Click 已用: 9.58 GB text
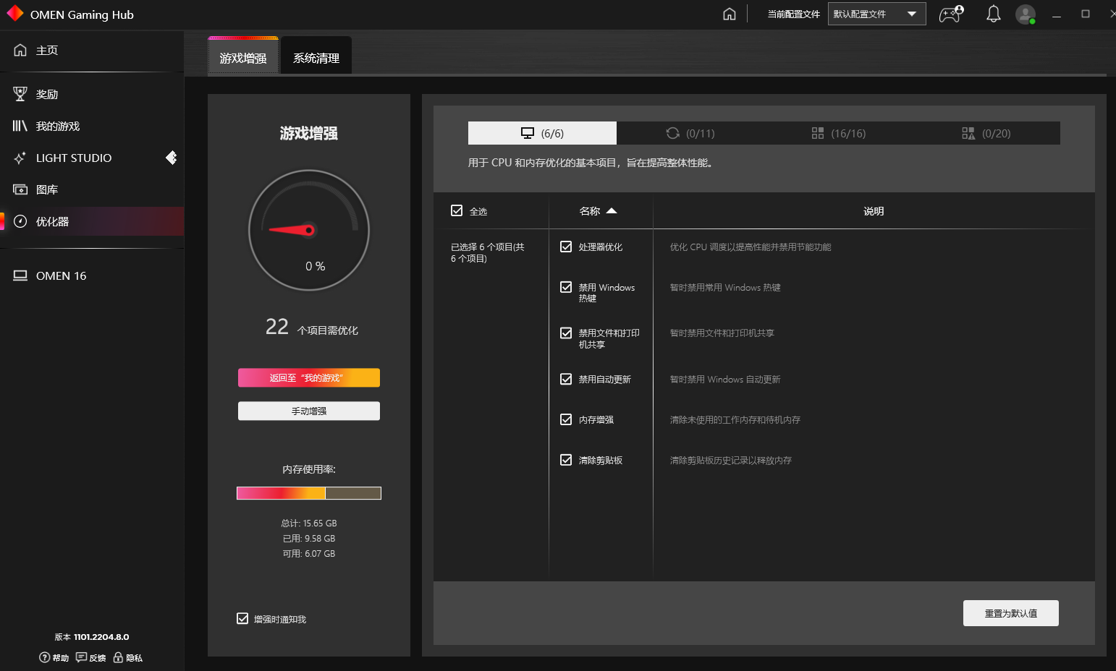The image size is (1116, 671). coord(309,539)
